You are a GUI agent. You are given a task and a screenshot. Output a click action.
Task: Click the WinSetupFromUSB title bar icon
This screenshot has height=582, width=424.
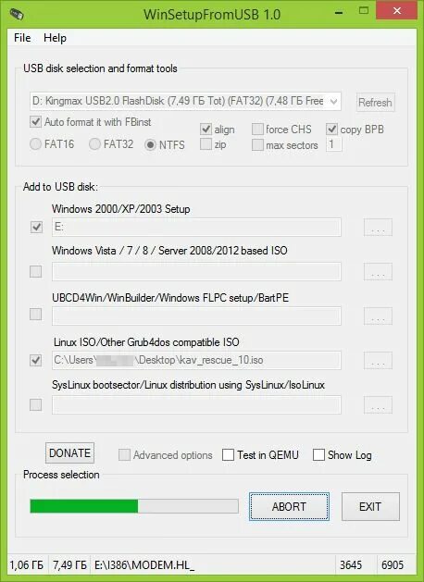pyautogui.click(x=17, y=14)
